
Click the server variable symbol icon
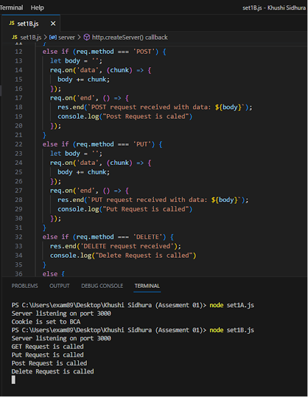pyautogui.click(x=53, y=37)
